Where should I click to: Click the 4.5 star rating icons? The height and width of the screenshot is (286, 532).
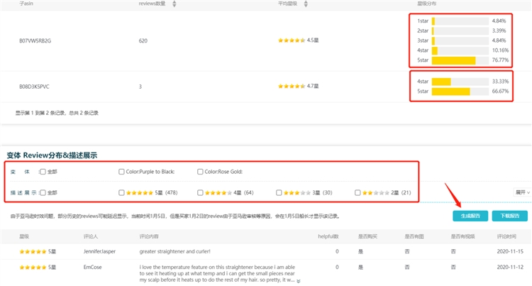(x=292, y=40)
